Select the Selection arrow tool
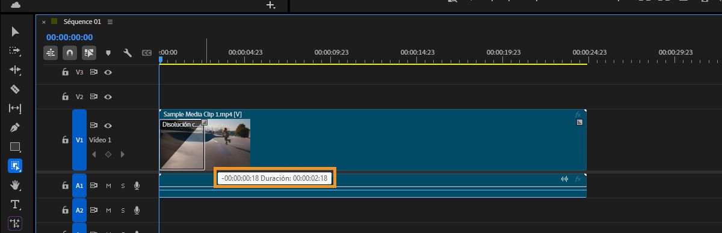 point(15,31)
